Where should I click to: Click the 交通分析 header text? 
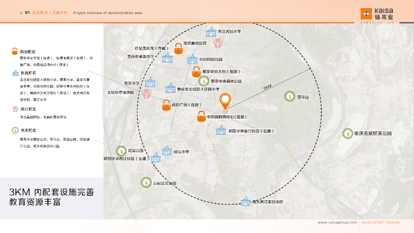[x=60, y=13]
